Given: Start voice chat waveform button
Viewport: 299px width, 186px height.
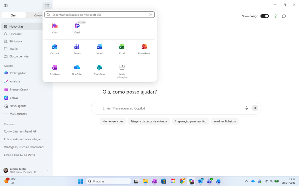Looking at the screenshot, I should [x=255, y=108].
